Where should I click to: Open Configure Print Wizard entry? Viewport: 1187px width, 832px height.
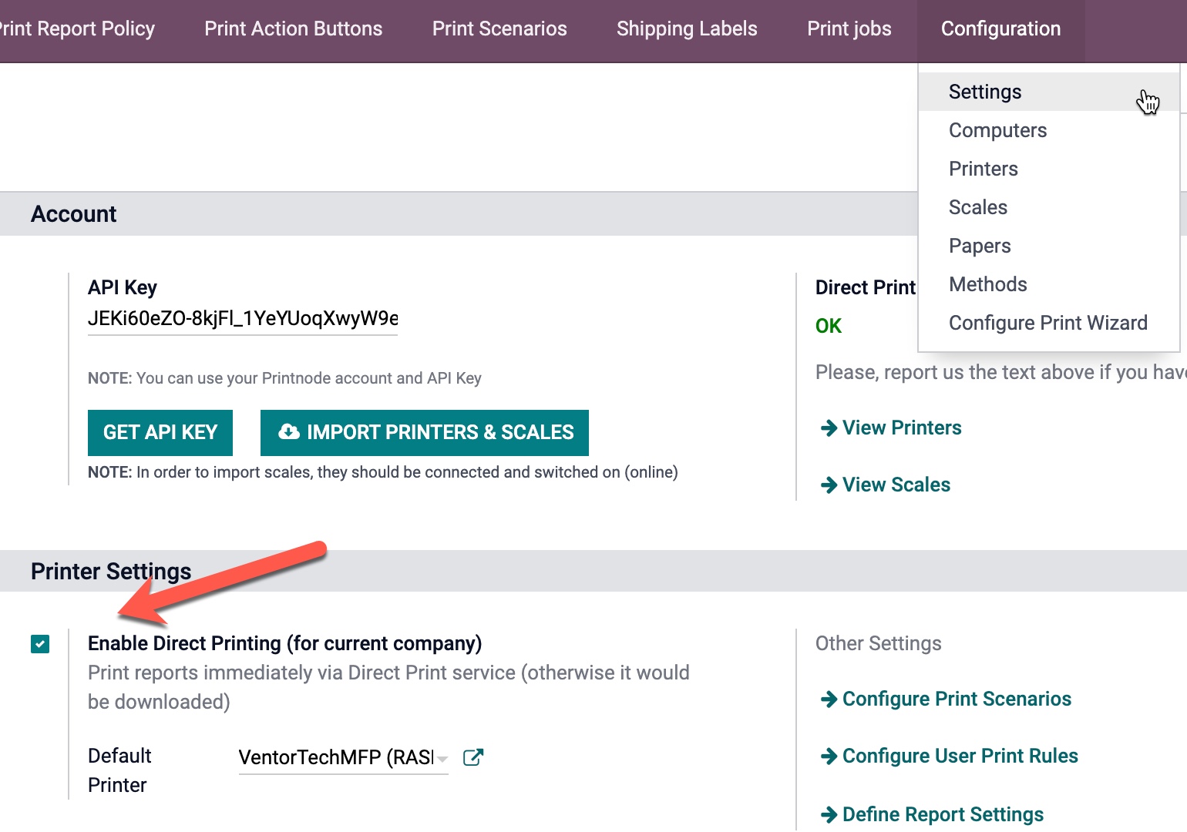tap(1048, 322)
